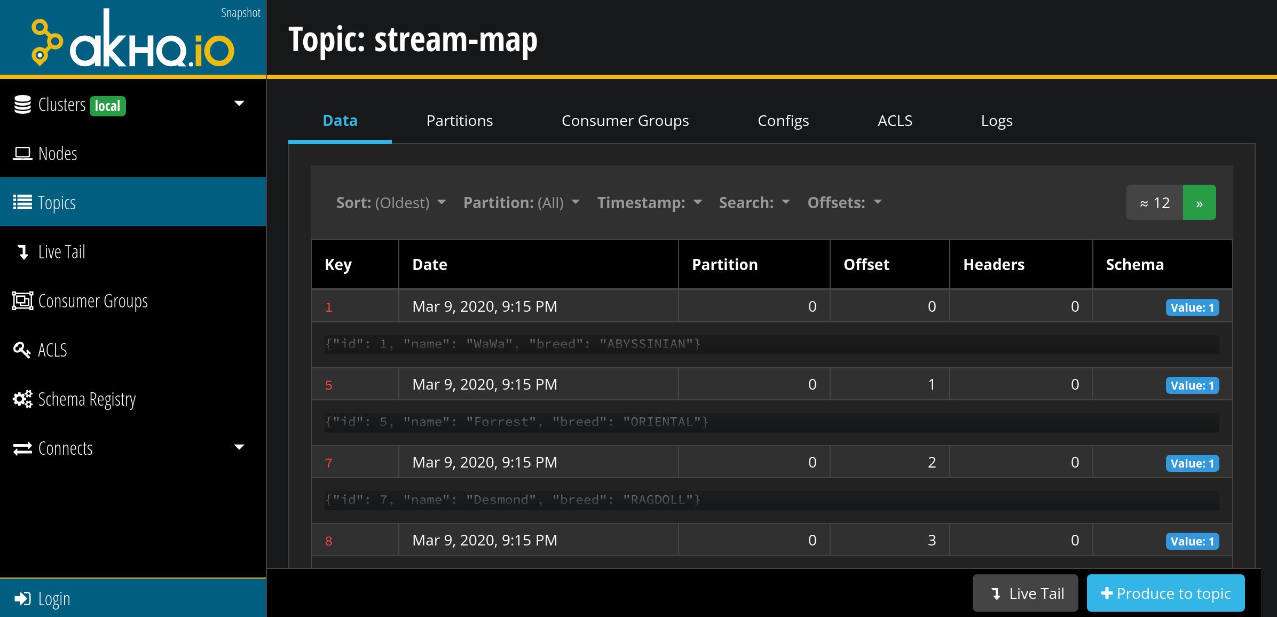Switch to the Partitions tab

pos(459,121)
